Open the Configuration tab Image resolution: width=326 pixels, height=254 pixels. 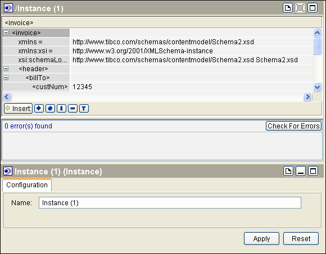(27, 185)
